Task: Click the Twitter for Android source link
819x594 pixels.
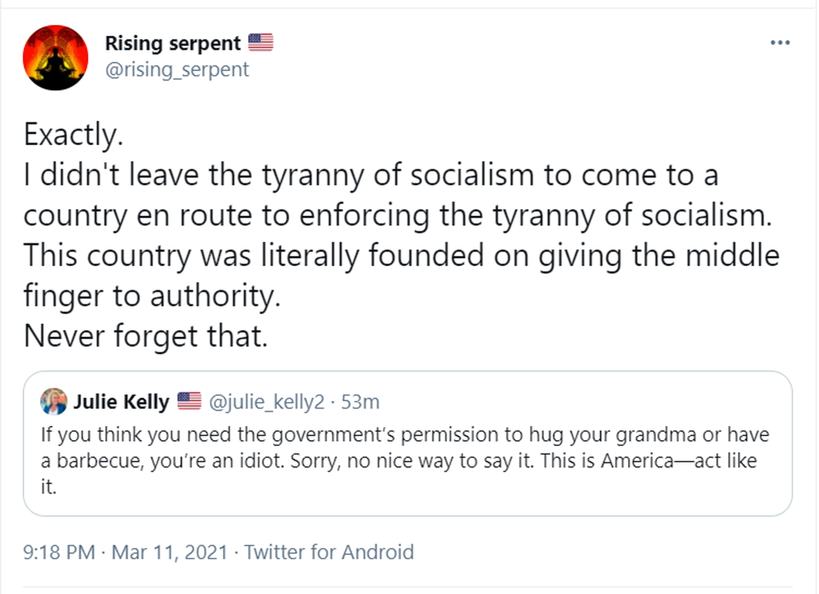Action: (329, 552)
